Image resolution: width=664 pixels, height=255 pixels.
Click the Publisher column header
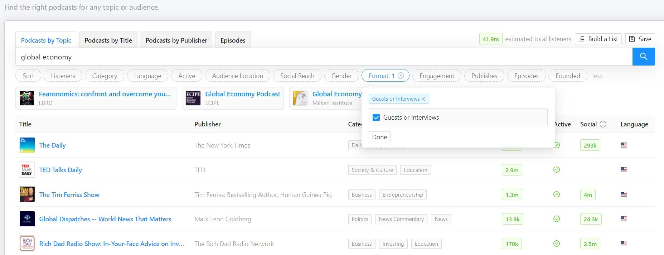208,124
